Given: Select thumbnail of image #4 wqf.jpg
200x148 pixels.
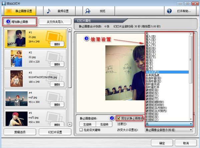Looking at the screenshot, I should (x=16, y=99).
